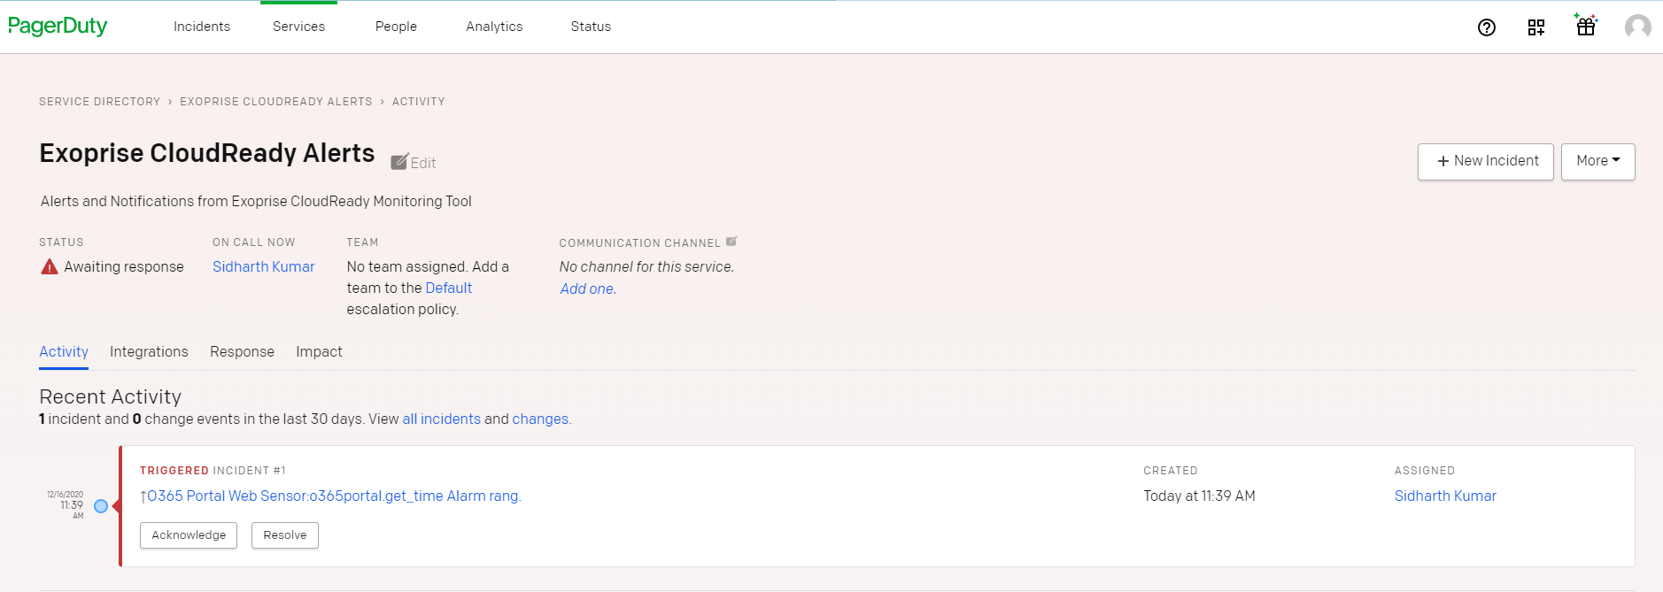Image resolution: width=1663 pixels, height=592 pixels.
Task: Click the PagerDuty logo
Action: pyautogui.click(x=58, y=27)
